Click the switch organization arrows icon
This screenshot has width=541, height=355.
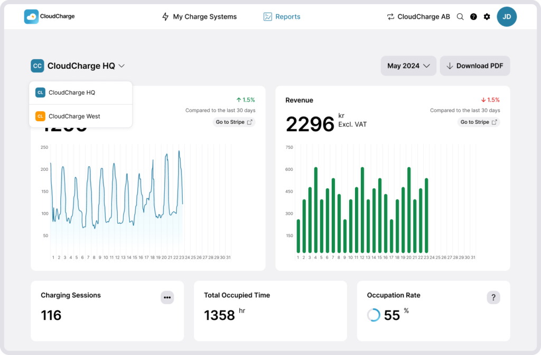coord(390,16)
